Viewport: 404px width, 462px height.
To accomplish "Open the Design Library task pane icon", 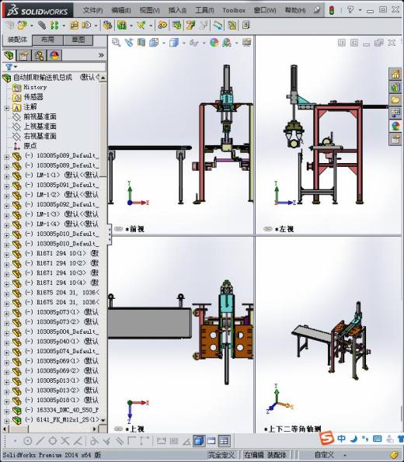I will coord(395,87).
